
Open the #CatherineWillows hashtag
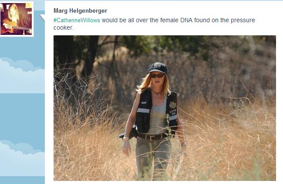click(x=77, y=20)
